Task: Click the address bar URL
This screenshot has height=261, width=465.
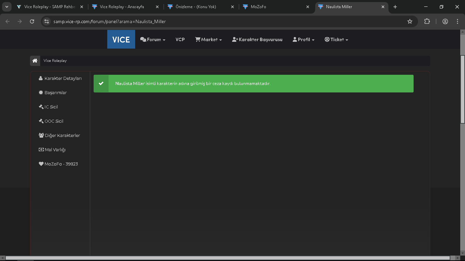Action: pyautogui.click(x=110, y=21)
